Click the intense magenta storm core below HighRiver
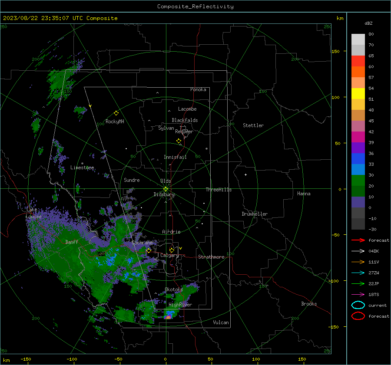 pos(168,317)
